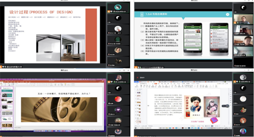Toggle the orange host icon in the film-reel meeting's top tile
Screen dimensions: 254x137
pyautogui.click(x=109, y=82)
